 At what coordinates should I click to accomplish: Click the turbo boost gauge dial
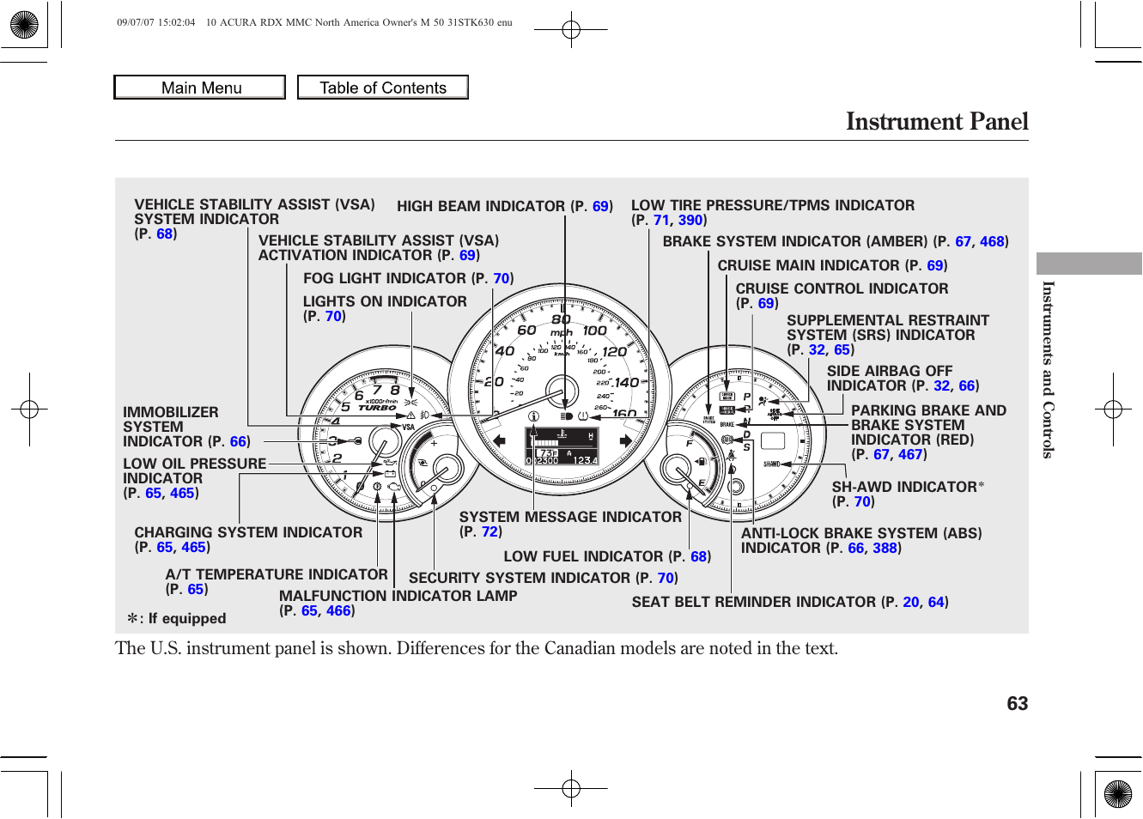pos(434,464)
